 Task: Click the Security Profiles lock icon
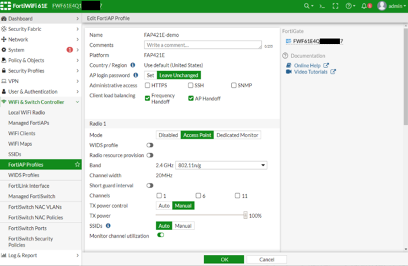click(4, 70)
